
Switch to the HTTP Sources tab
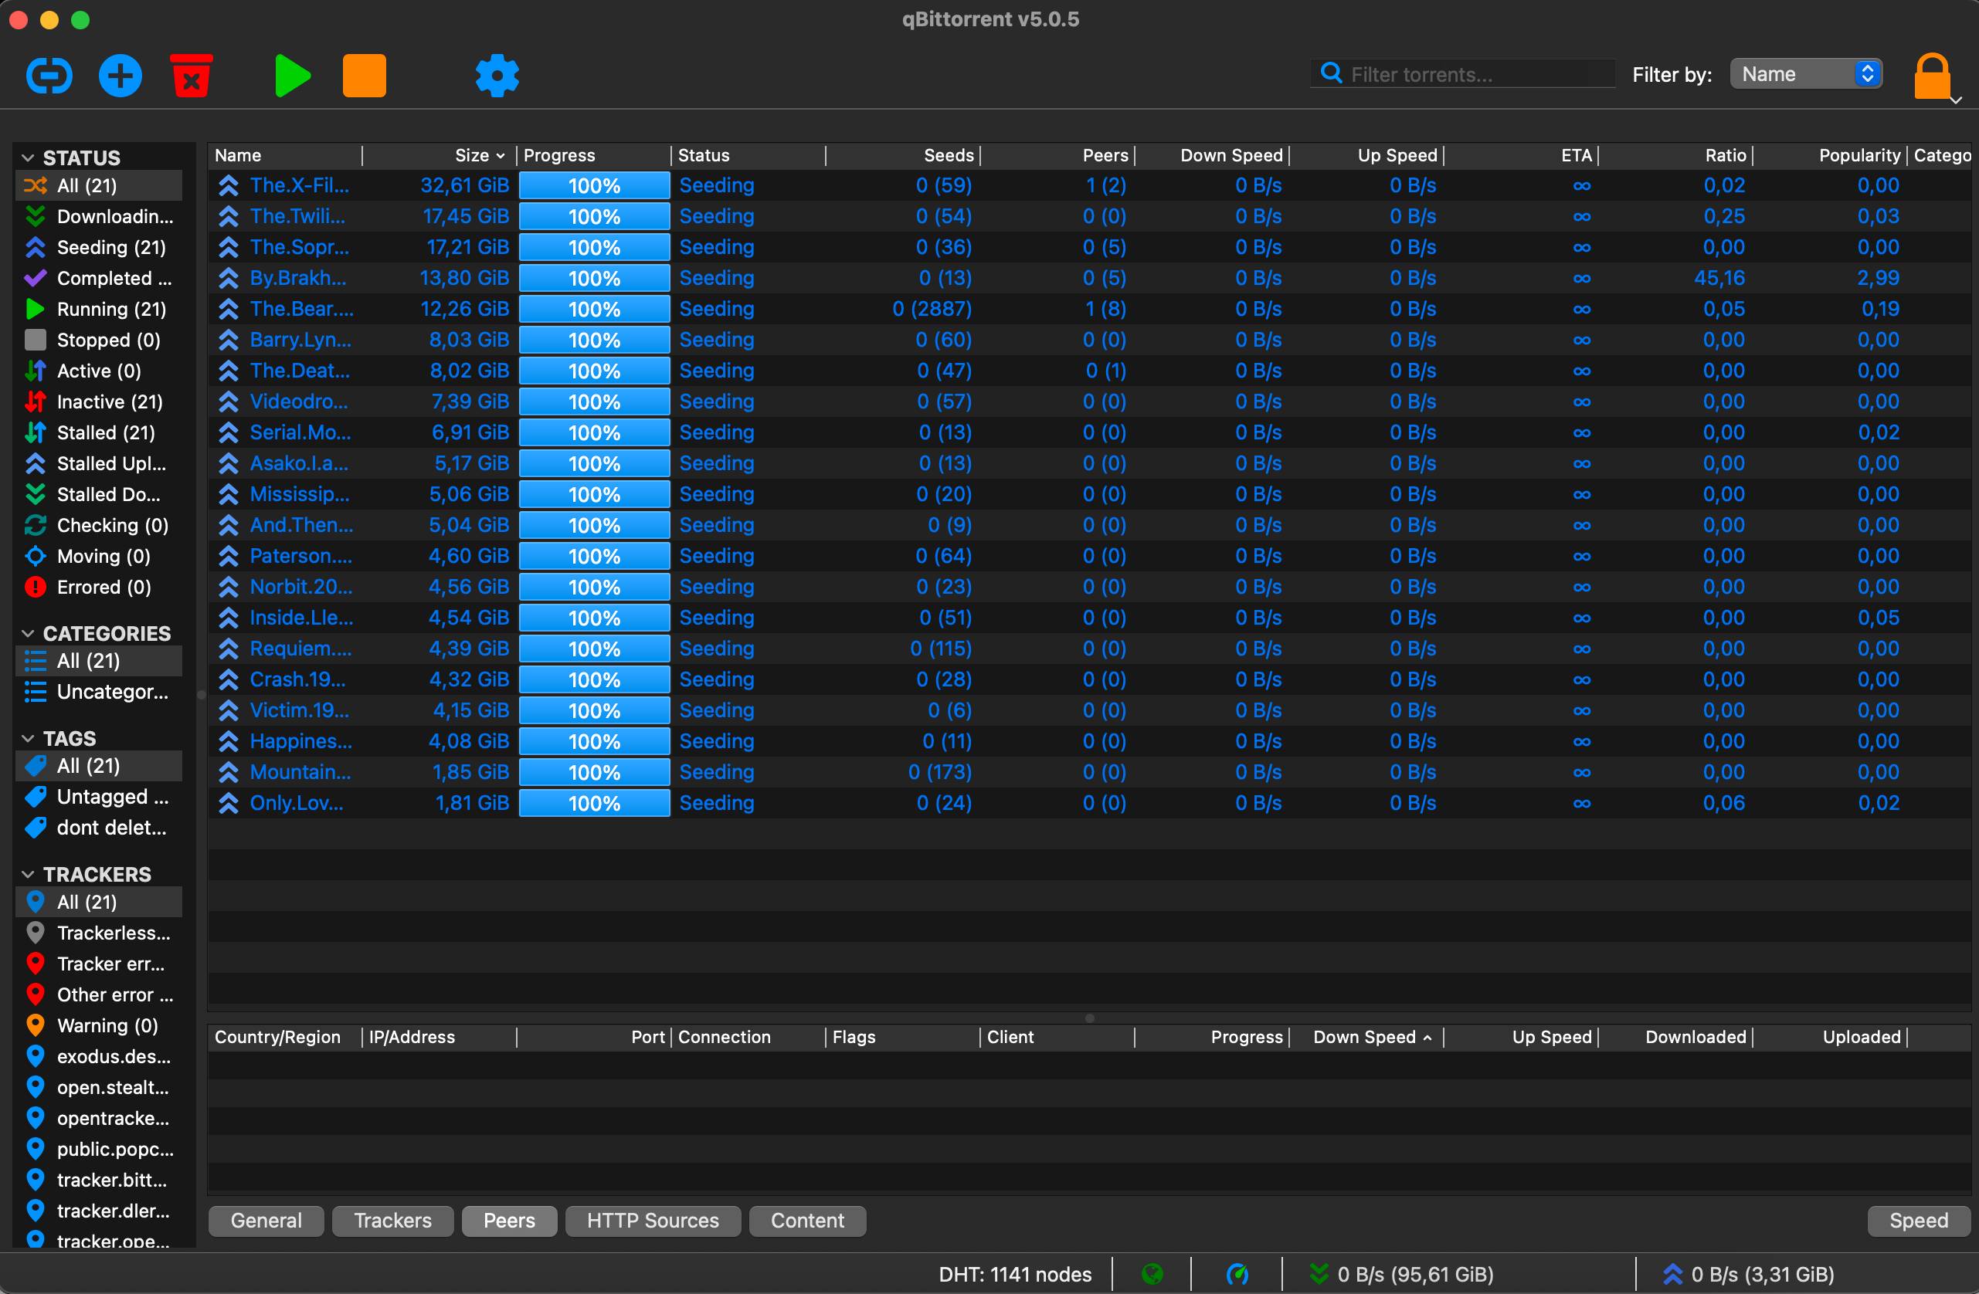(653, 1220)
